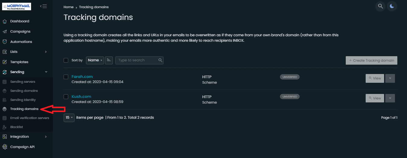Click the Campaigns paper plane icon
The image size is (407, 158).
(x=5, y=31)
